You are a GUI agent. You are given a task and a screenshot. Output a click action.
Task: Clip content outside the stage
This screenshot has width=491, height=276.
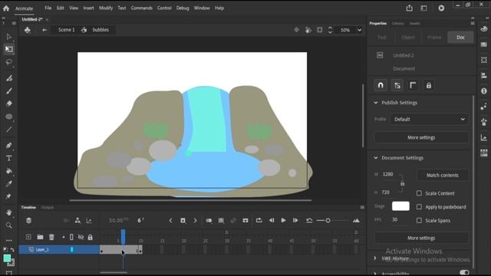point(320,30)
